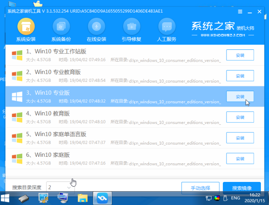Click the ENG language indicator

point(236,198)
